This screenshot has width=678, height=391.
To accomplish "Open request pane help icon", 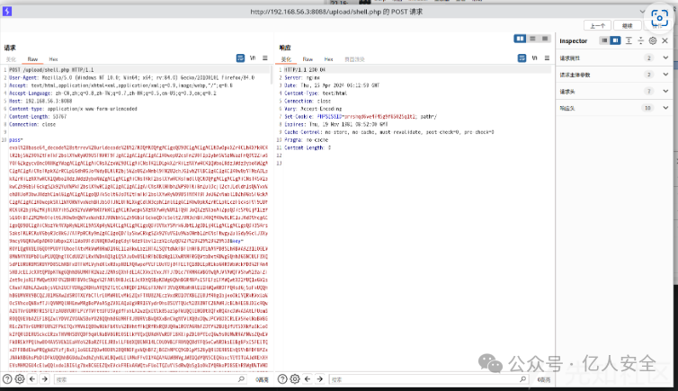I will tap(7, 379).
